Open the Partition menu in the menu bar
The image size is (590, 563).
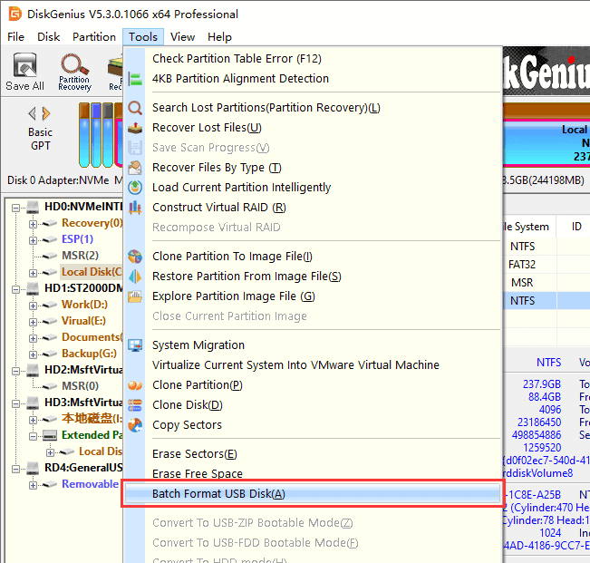(93, 37)
